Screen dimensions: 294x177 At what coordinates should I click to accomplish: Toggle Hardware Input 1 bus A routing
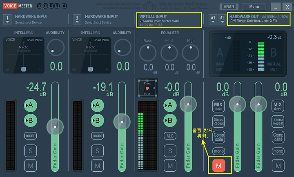pyautogui.click(x=30, y=105)
